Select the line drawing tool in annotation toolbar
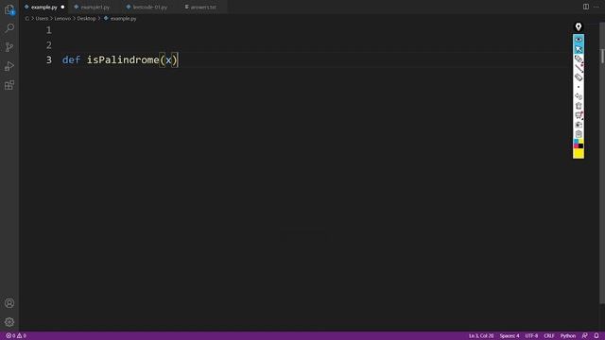The image size is (605, 340). (x=579, y=68)
